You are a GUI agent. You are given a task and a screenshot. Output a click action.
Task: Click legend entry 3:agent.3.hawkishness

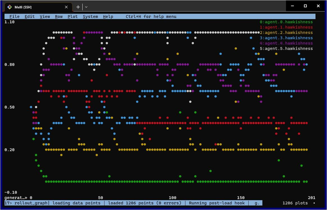[286, 38]
